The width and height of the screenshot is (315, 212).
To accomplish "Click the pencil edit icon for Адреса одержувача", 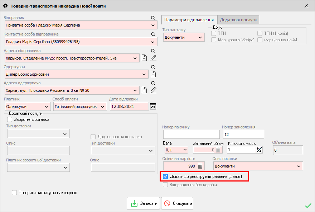I will pos(153,90).
